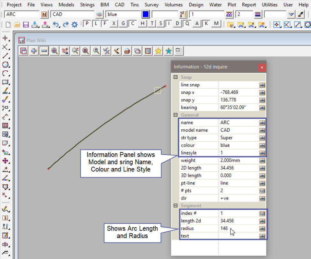The height and width of the screenshot is (259, 311).
Task: Click the Undo arrow icon
Action: (x=56, y=24)
